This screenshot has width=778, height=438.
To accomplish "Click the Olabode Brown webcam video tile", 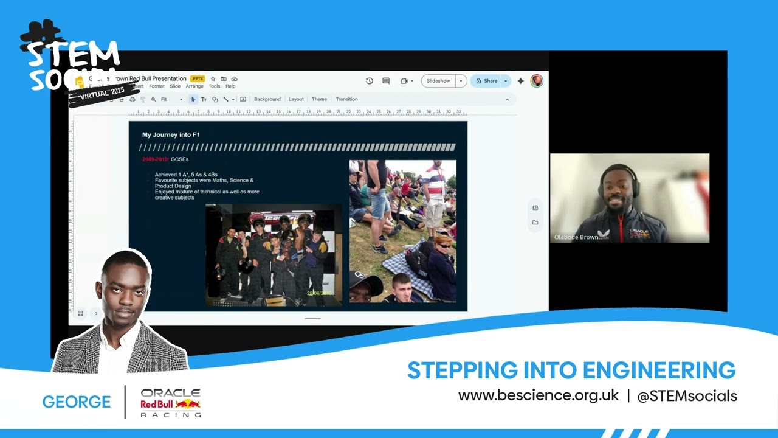I will click(x=630, y=198).
